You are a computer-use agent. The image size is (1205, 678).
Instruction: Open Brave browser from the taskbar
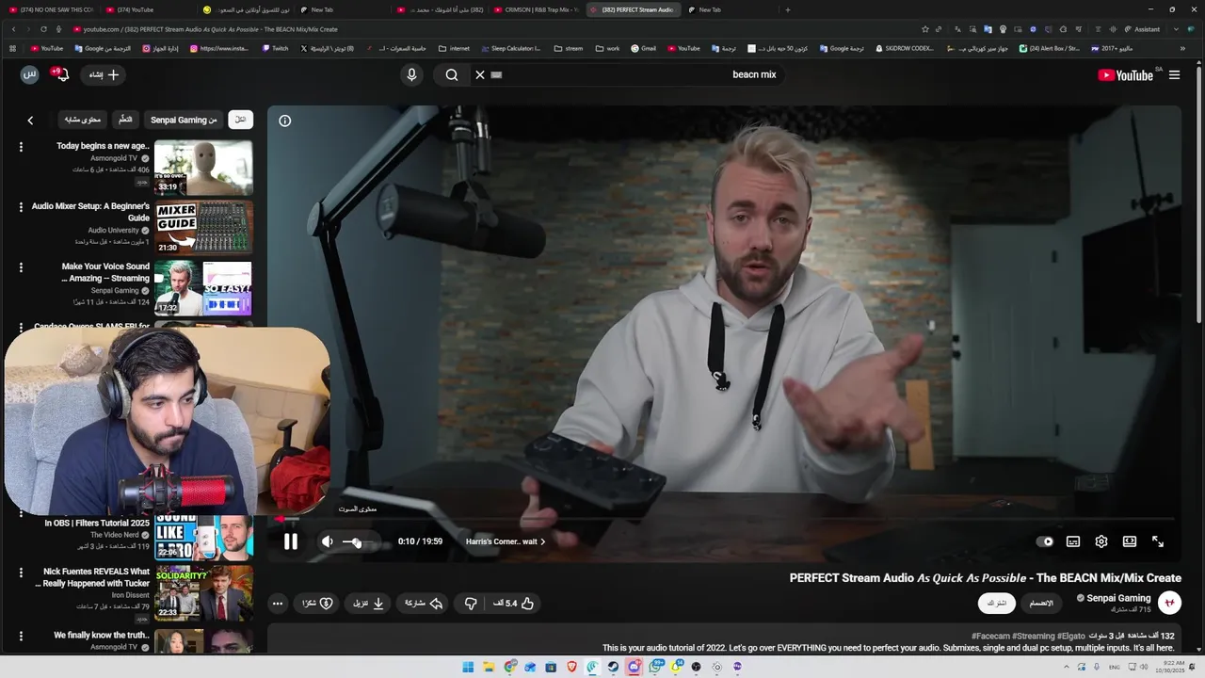tap(571, 667)
